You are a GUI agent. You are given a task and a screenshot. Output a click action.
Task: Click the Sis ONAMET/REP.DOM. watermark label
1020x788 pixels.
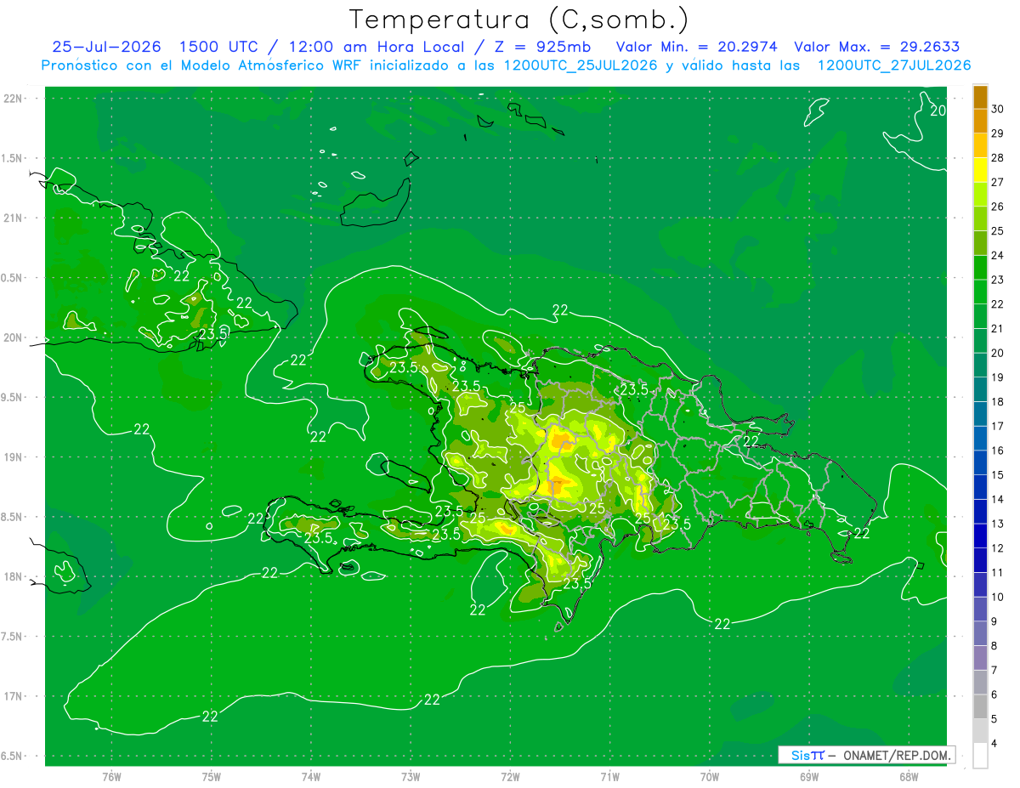[865, 755]
